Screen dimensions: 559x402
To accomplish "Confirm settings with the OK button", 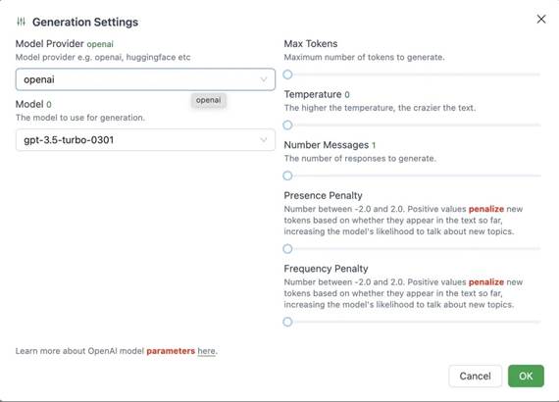I will [526, 376].
